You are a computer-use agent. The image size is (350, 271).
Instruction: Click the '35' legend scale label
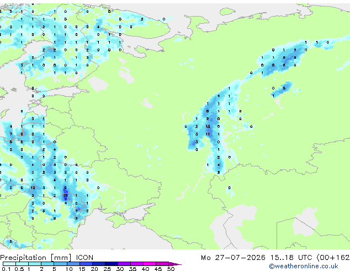click(x=132, y=269)
